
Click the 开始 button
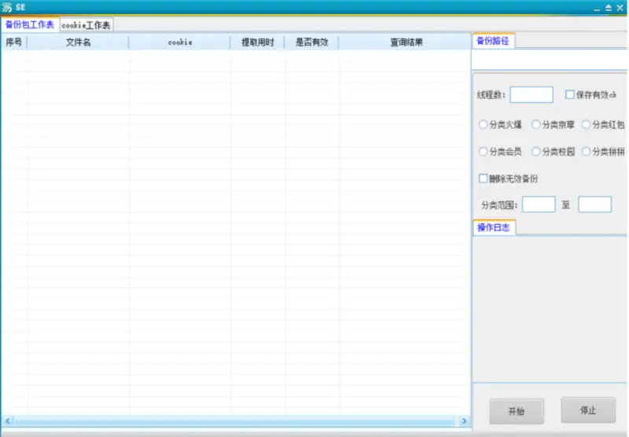[516, 411]
